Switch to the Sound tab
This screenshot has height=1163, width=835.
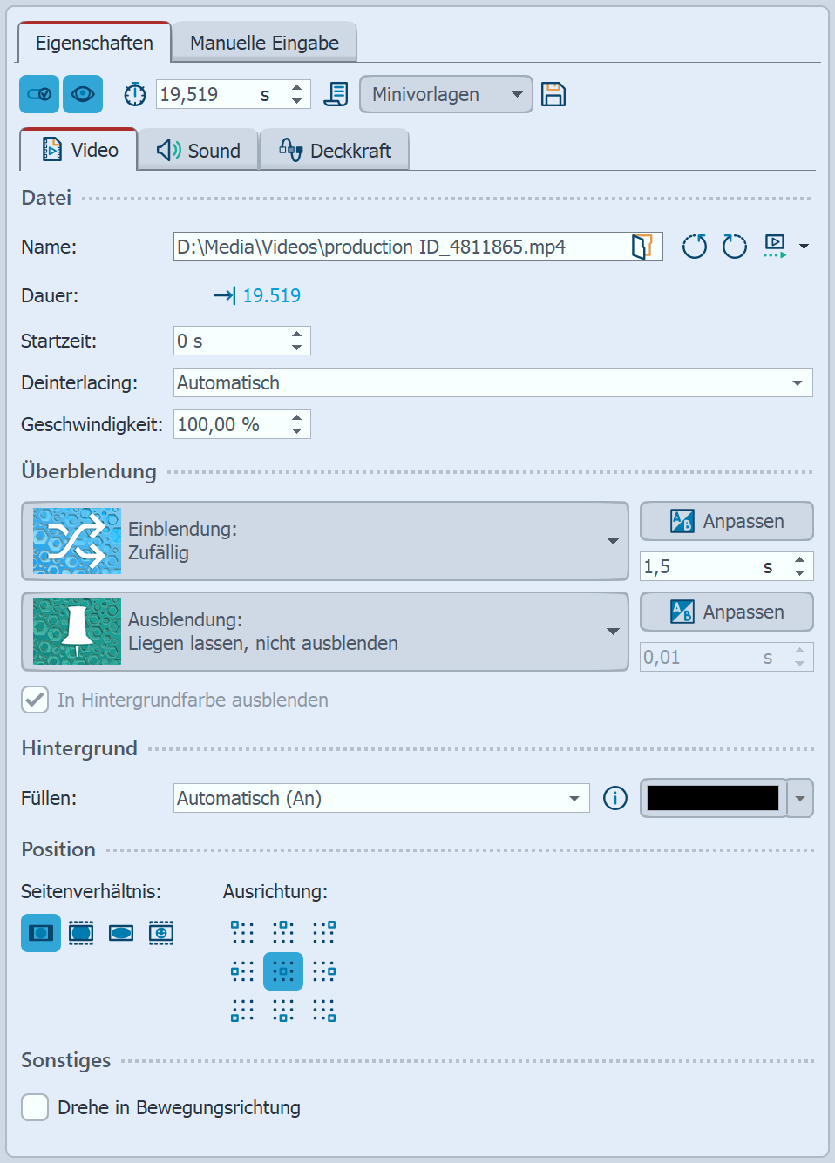click(199, 151)
